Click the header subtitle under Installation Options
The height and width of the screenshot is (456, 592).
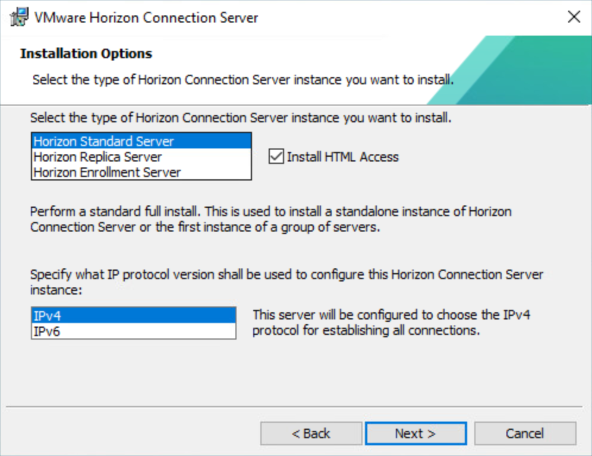(x=243, y=80)
